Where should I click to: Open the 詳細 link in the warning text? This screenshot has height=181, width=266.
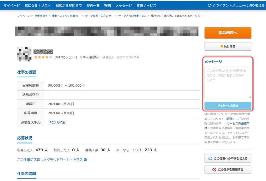230,119
